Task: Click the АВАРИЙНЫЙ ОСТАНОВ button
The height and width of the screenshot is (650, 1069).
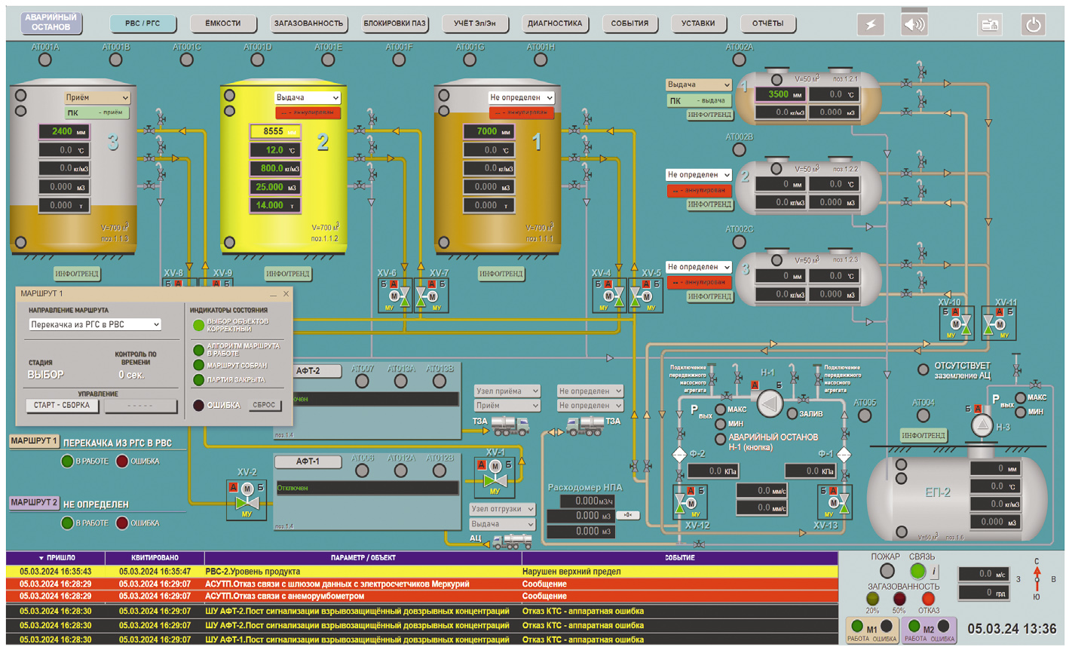Action: pyautogui.click(x=51, y=23)
